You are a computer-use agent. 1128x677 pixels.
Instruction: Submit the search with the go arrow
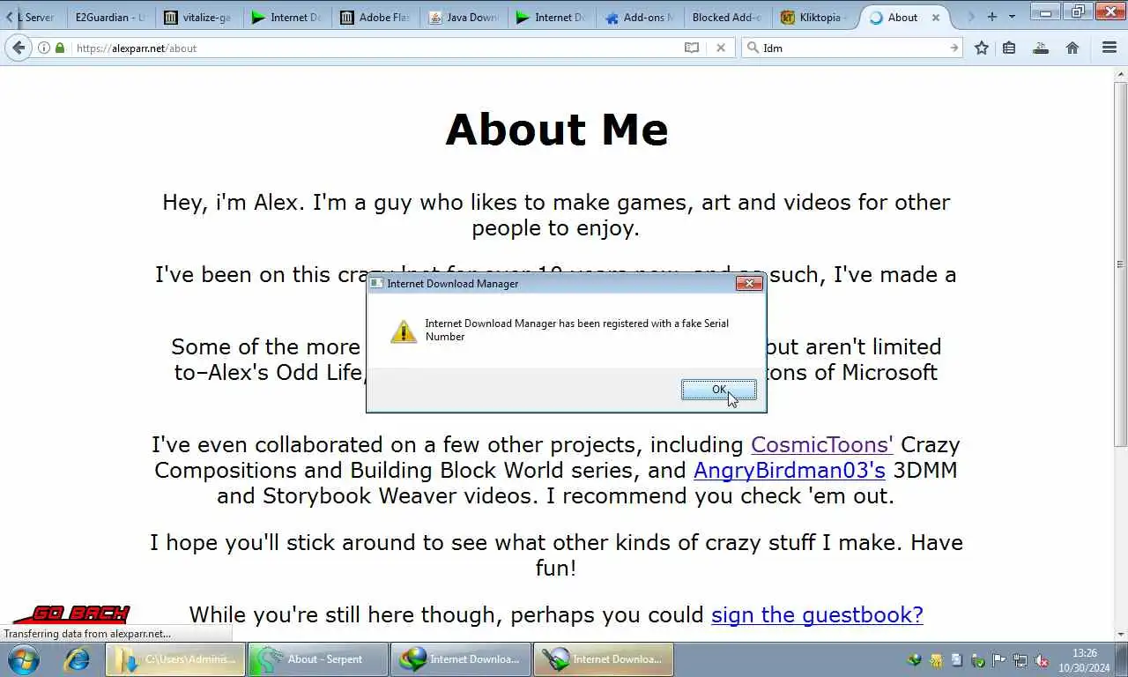pyautogui.click(x=954, y=48)
